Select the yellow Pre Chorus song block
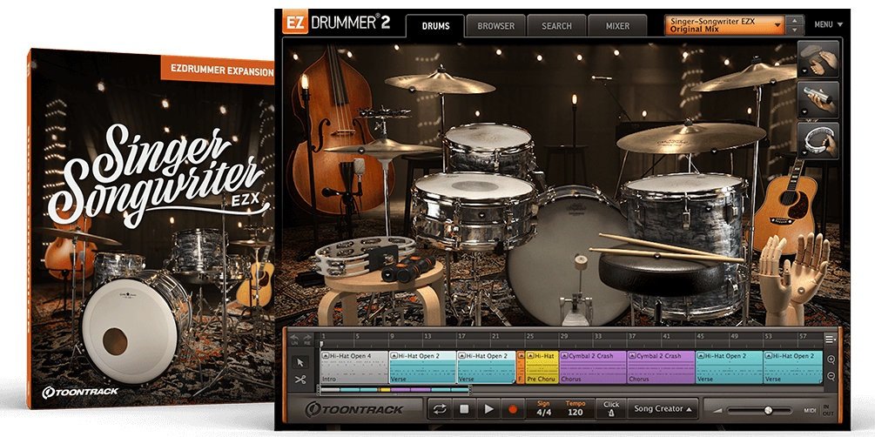 click(541, 366)
